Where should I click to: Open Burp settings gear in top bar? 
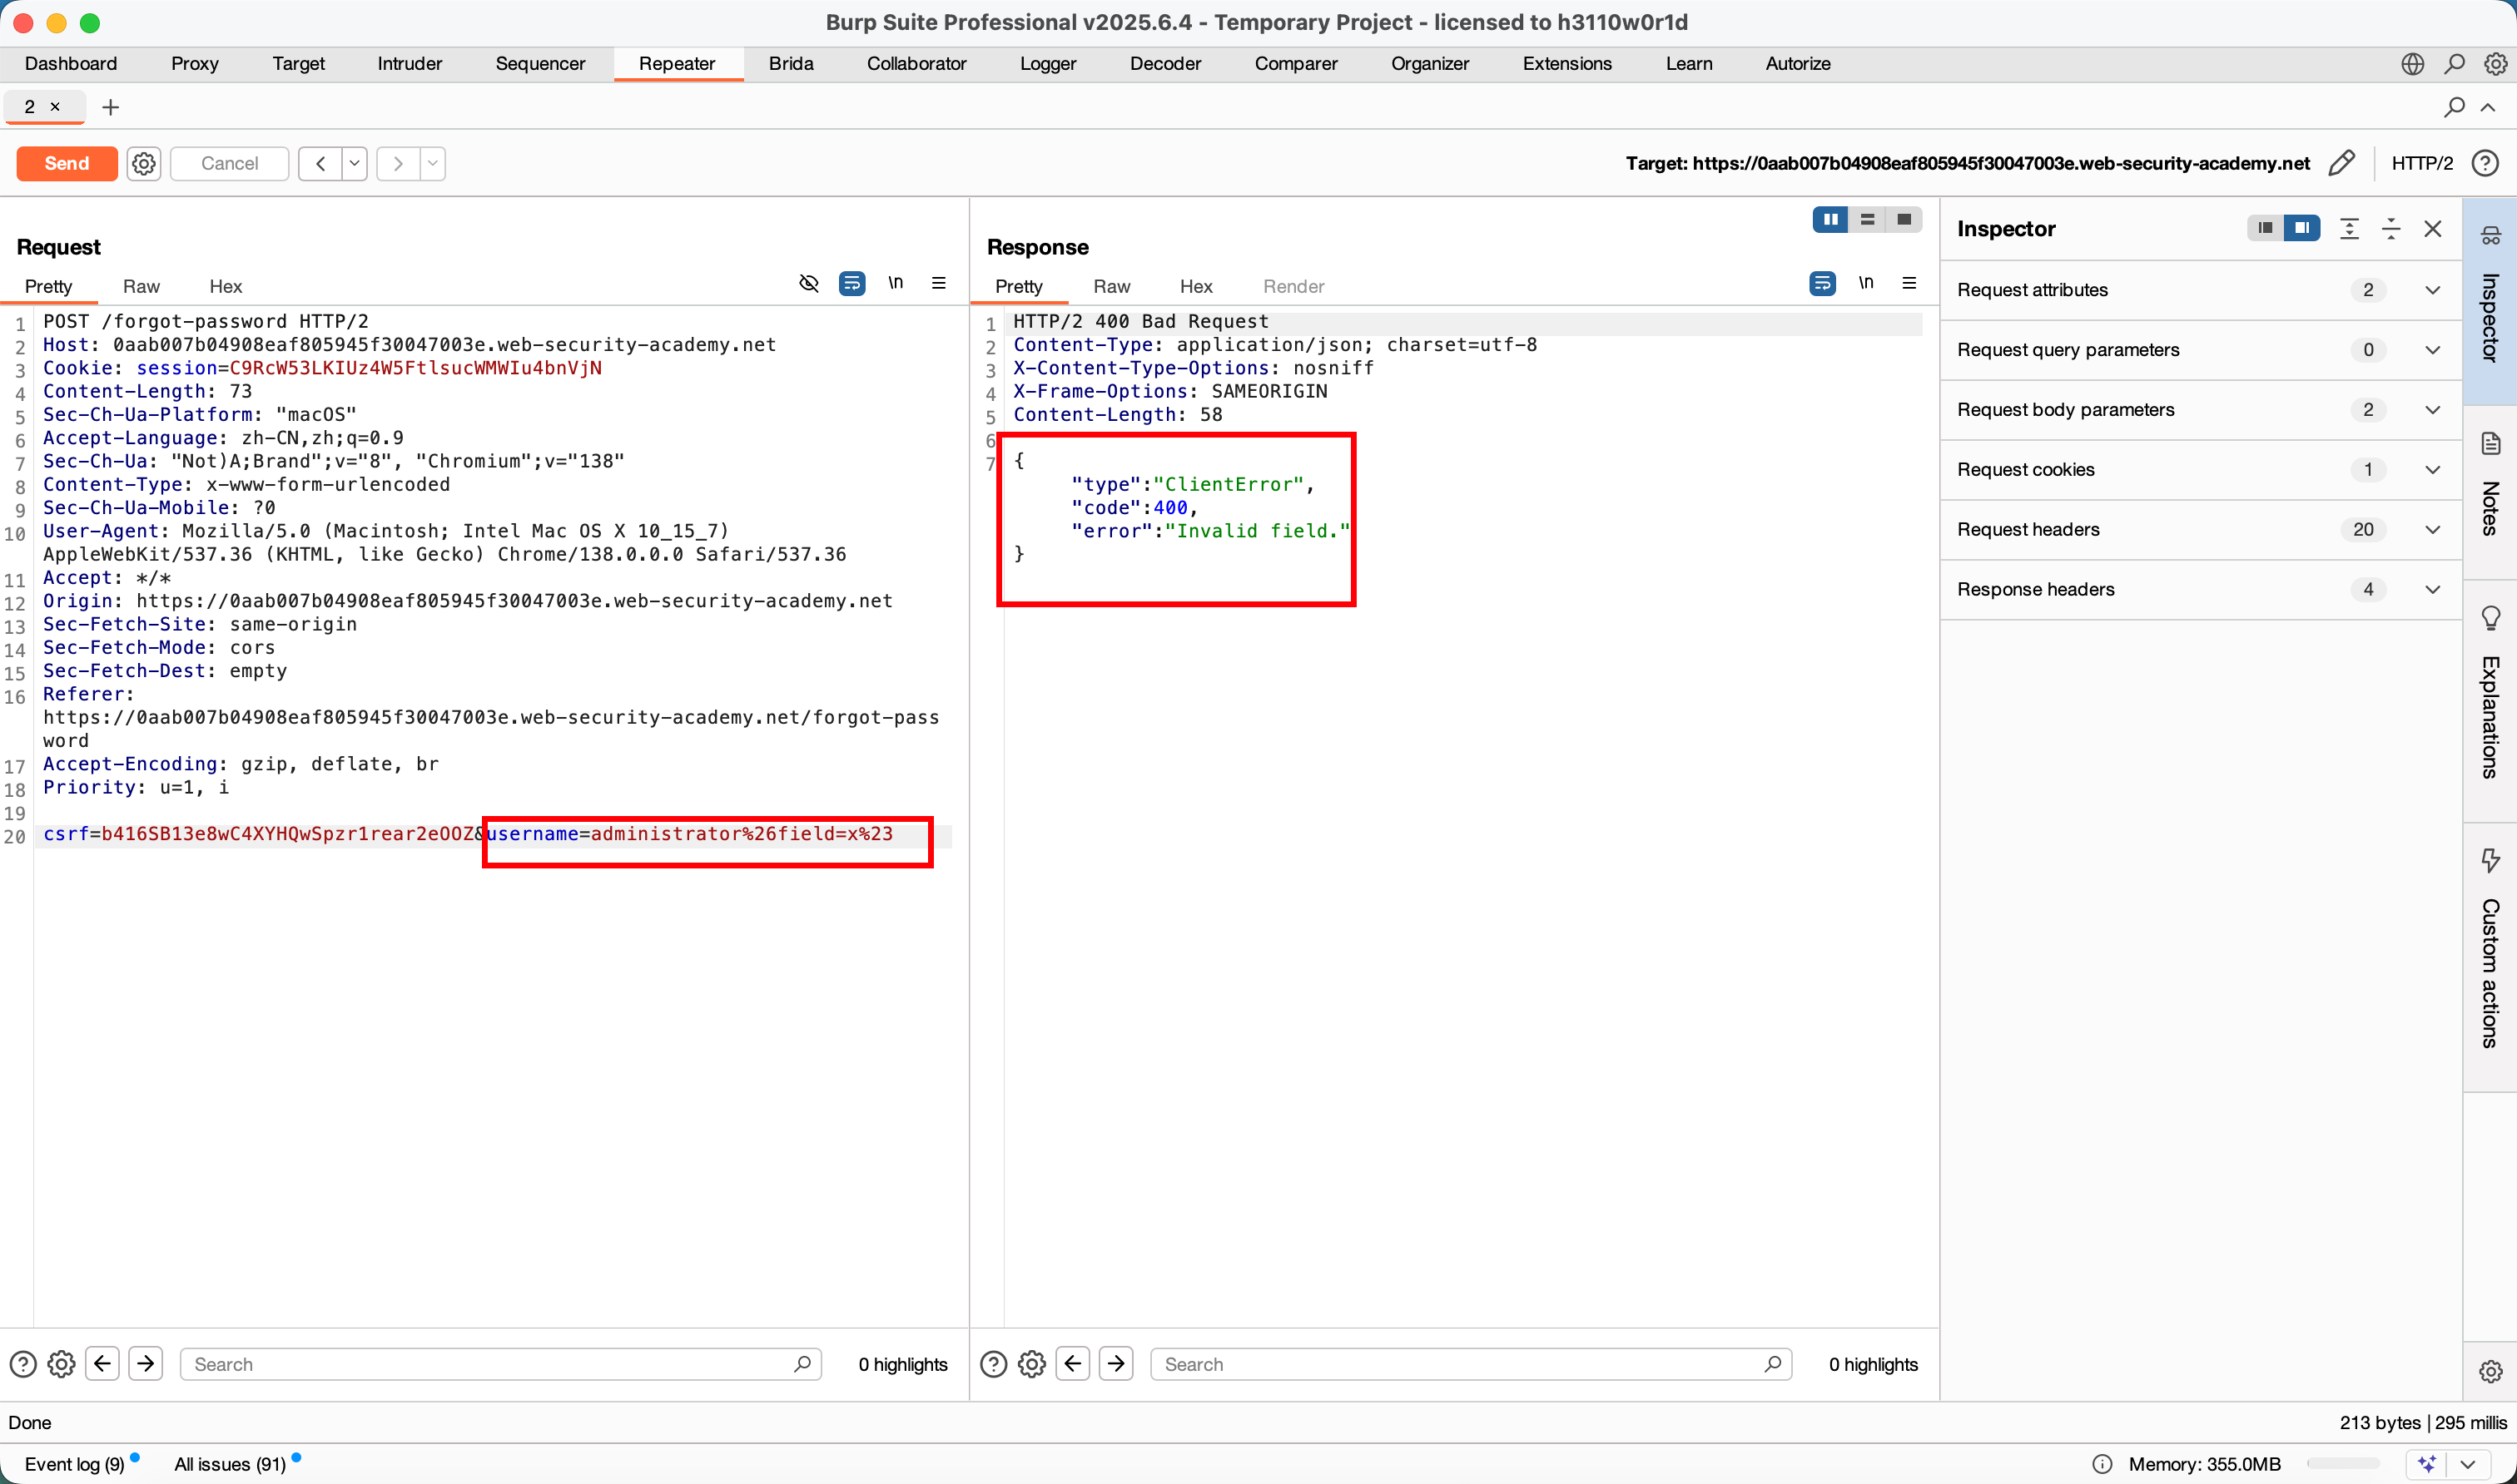click(x=2495, y=64)
